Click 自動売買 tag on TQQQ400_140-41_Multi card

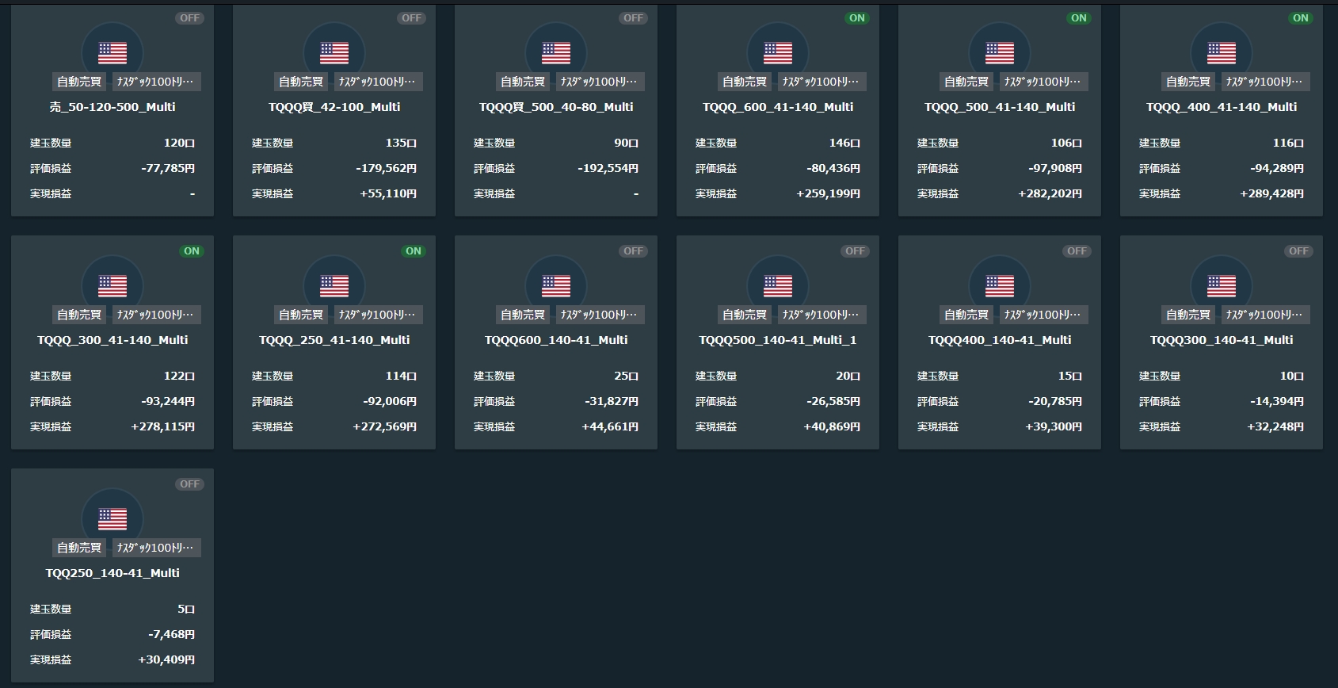pyautogui.click(x=966, y=315)
